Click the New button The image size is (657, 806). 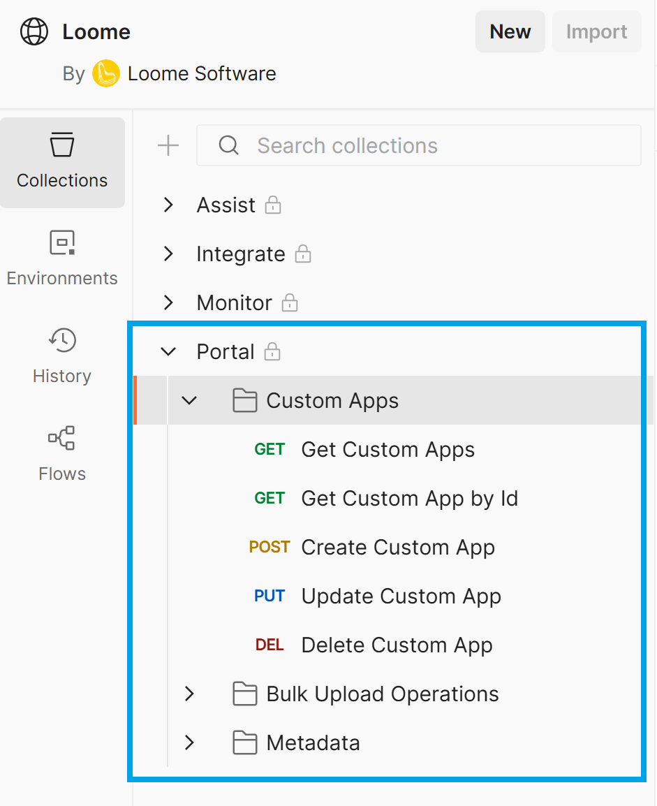coord(510,31)
